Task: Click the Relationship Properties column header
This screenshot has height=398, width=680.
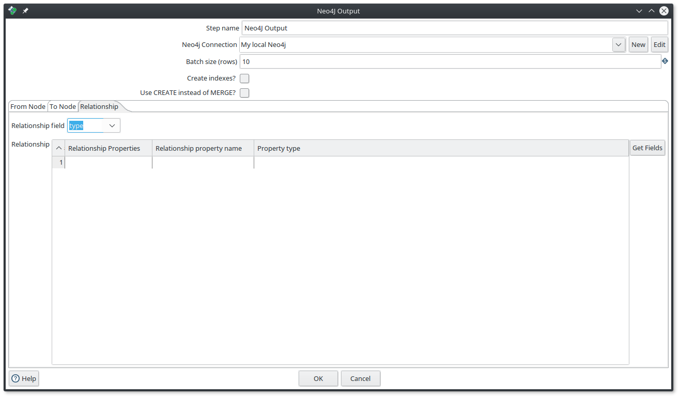Action: (109, 148)
